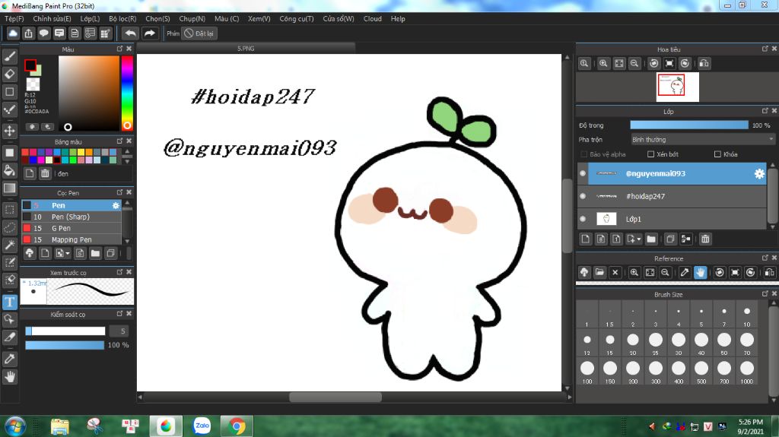Image resolution: width=779 pixels, height=437 pixels.
Task: Select the Bucket fill tool
Action: pyautogui.click(x=9, y=170)
